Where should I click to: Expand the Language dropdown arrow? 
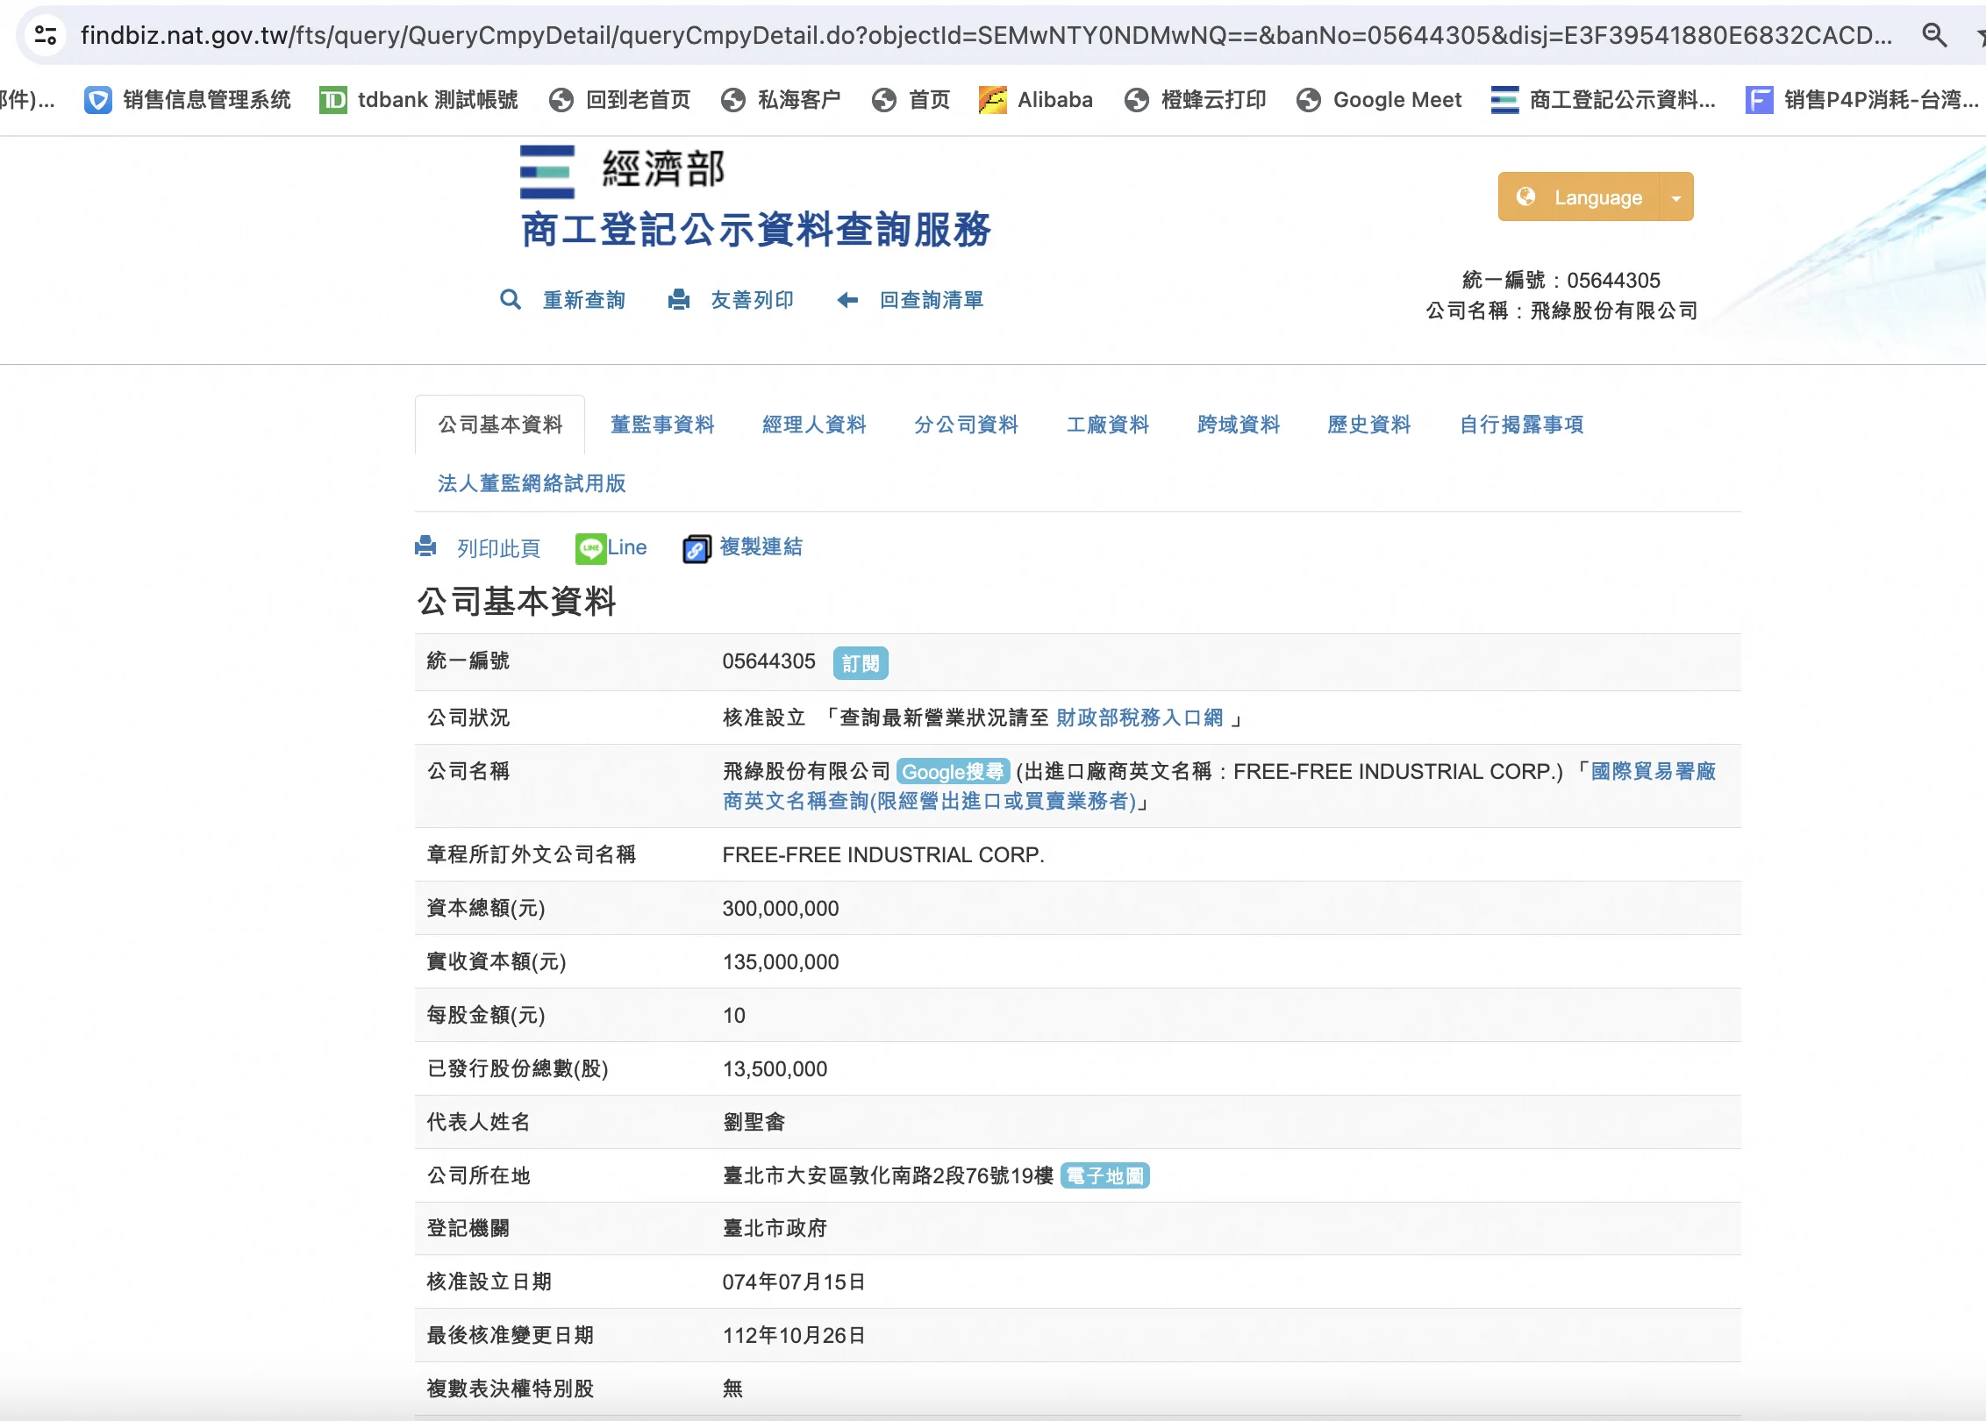point(1676,197)
